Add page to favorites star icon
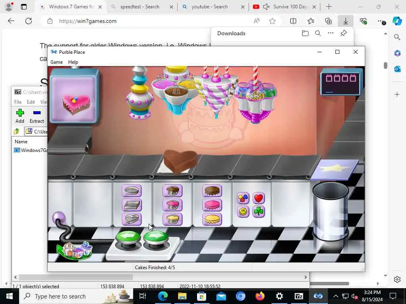406x304 pixels. pyautogui.click(x=272, y=21)
